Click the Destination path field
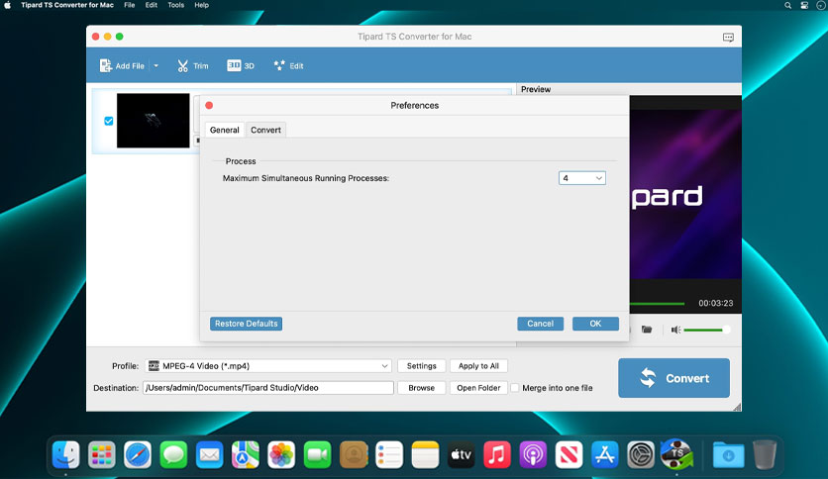The image size is (828, 479). [268, 388]
